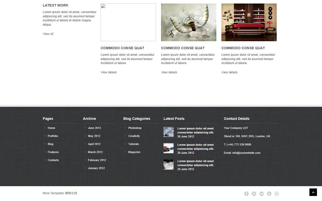Open the 29 June 2012 red car thumbnail
Viewport: 322px width, 201px height.
[169, 148]
